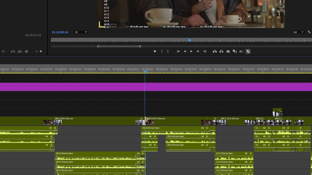The width and height of the screenshot is (312, 175).
Task: Open the Full playback resolution dropdown
Action: pyautogui.click(x=298, y=32)
